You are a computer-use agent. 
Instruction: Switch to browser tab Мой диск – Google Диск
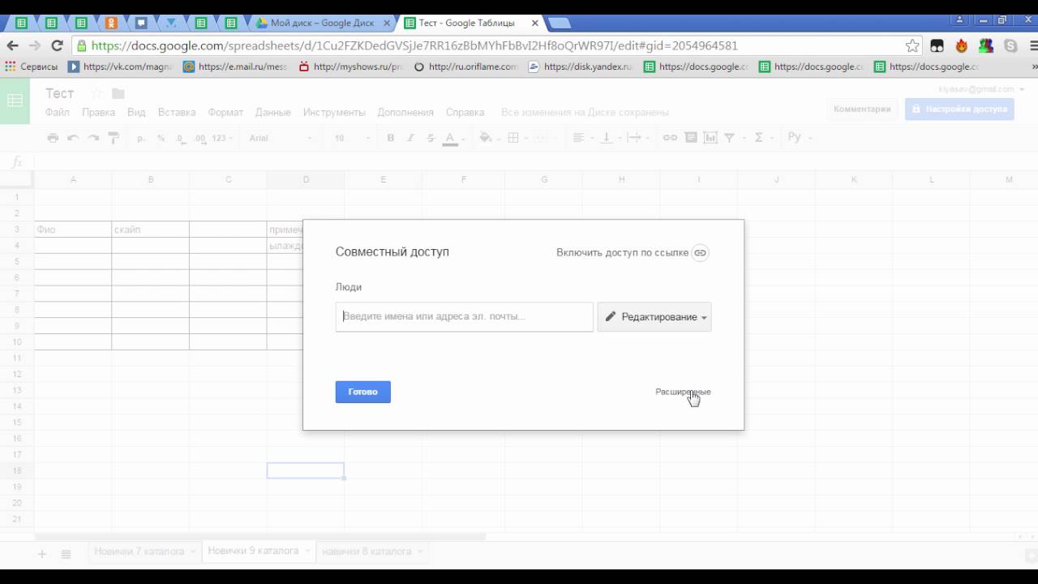pos(323,23)
